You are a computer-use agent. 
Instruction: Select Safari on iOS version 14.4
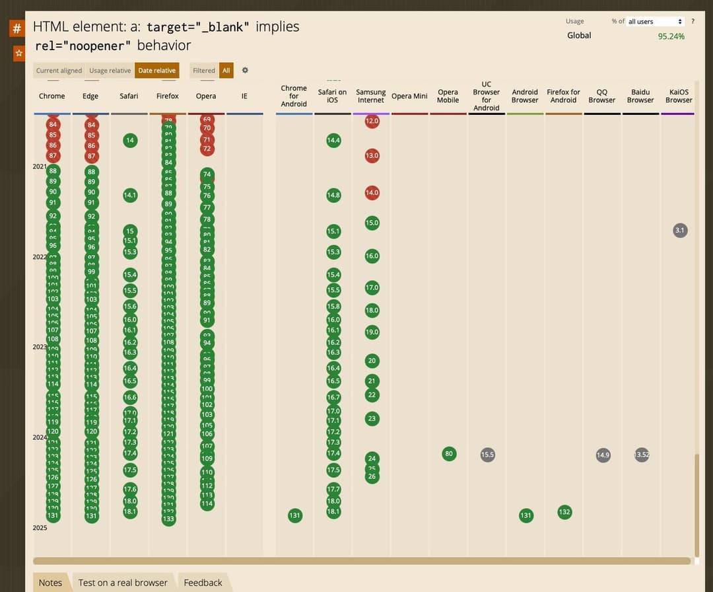pos(333,140)
